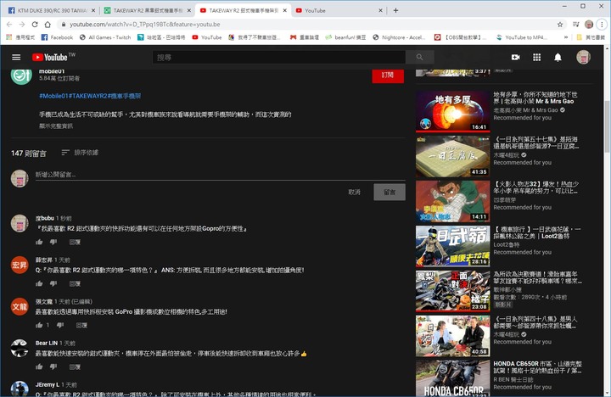Bookmark this page with the star icon

click(x=560, y=24)
